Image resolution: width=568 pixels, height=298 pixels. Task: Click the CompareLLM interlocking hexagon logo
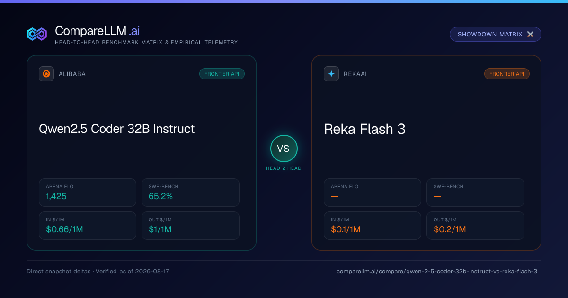click(37, 34)
